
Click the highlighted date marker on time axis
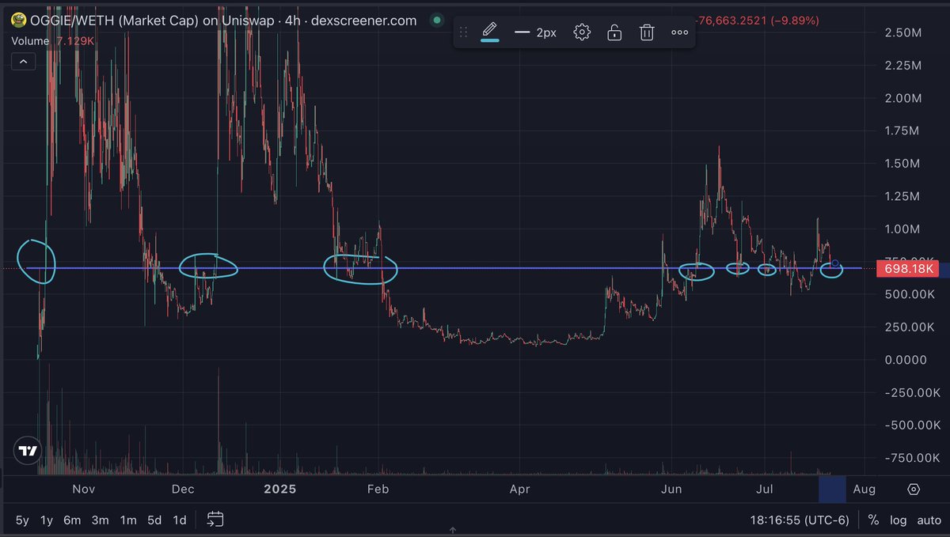(831, 490)
